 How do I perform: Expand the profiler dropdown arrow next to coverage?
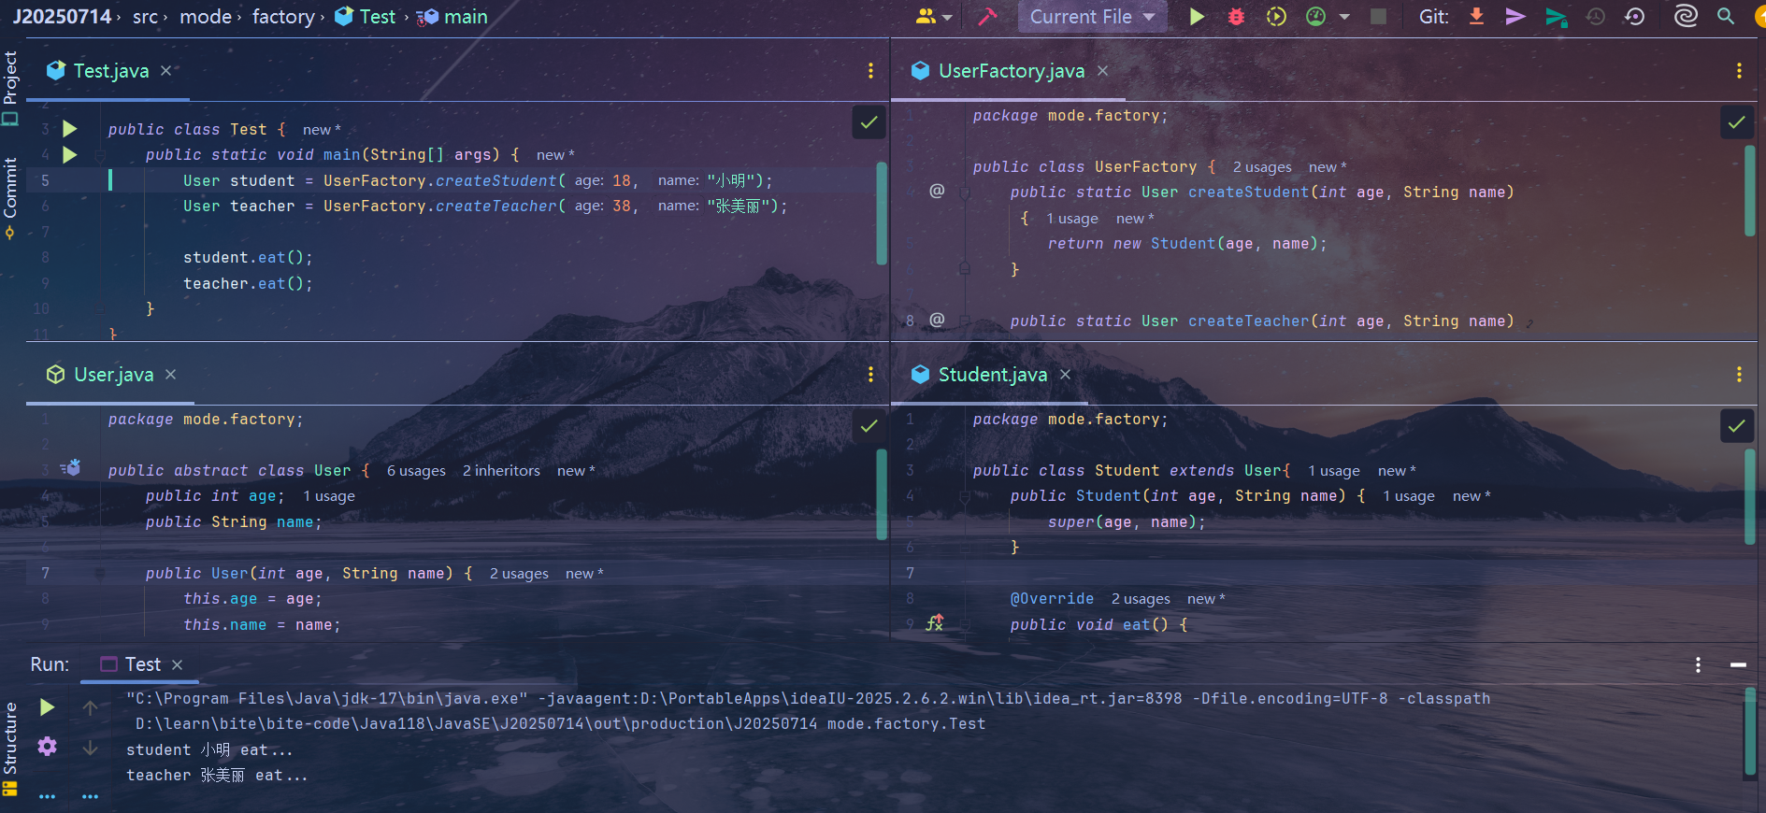pyautogui.click(x=1344, y=17)
